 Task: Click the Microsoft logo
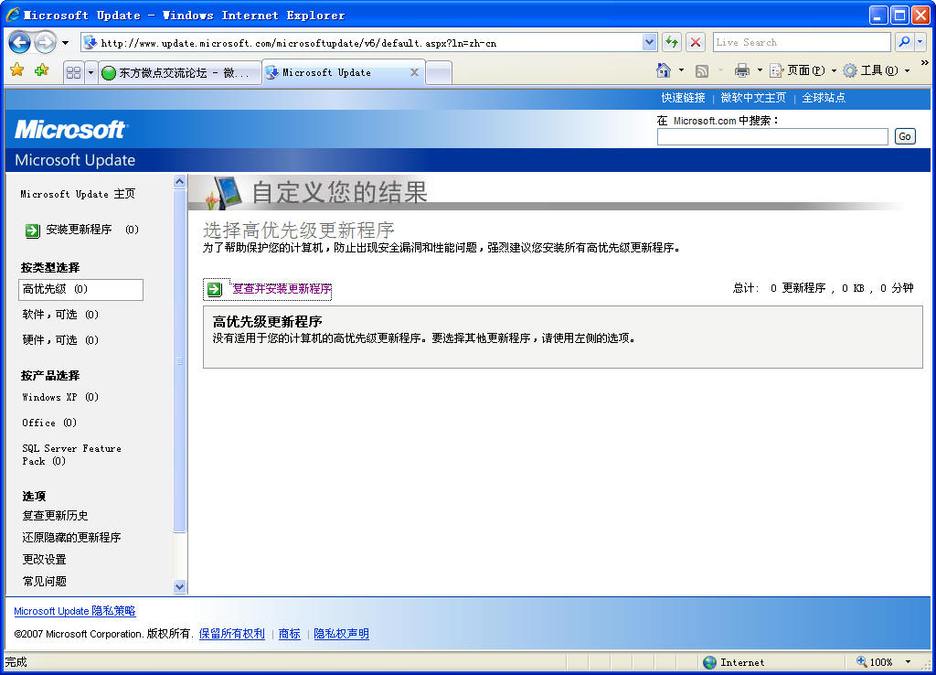[x=70, y=129]
